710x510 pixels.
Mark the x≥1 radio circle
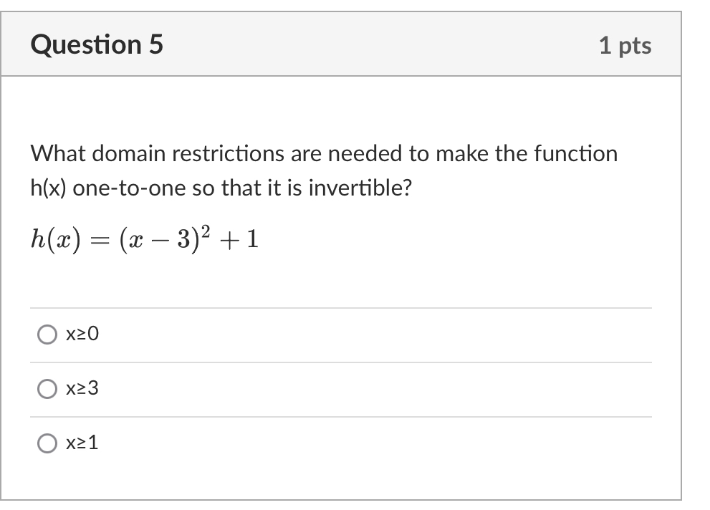(x=47, y=443)
